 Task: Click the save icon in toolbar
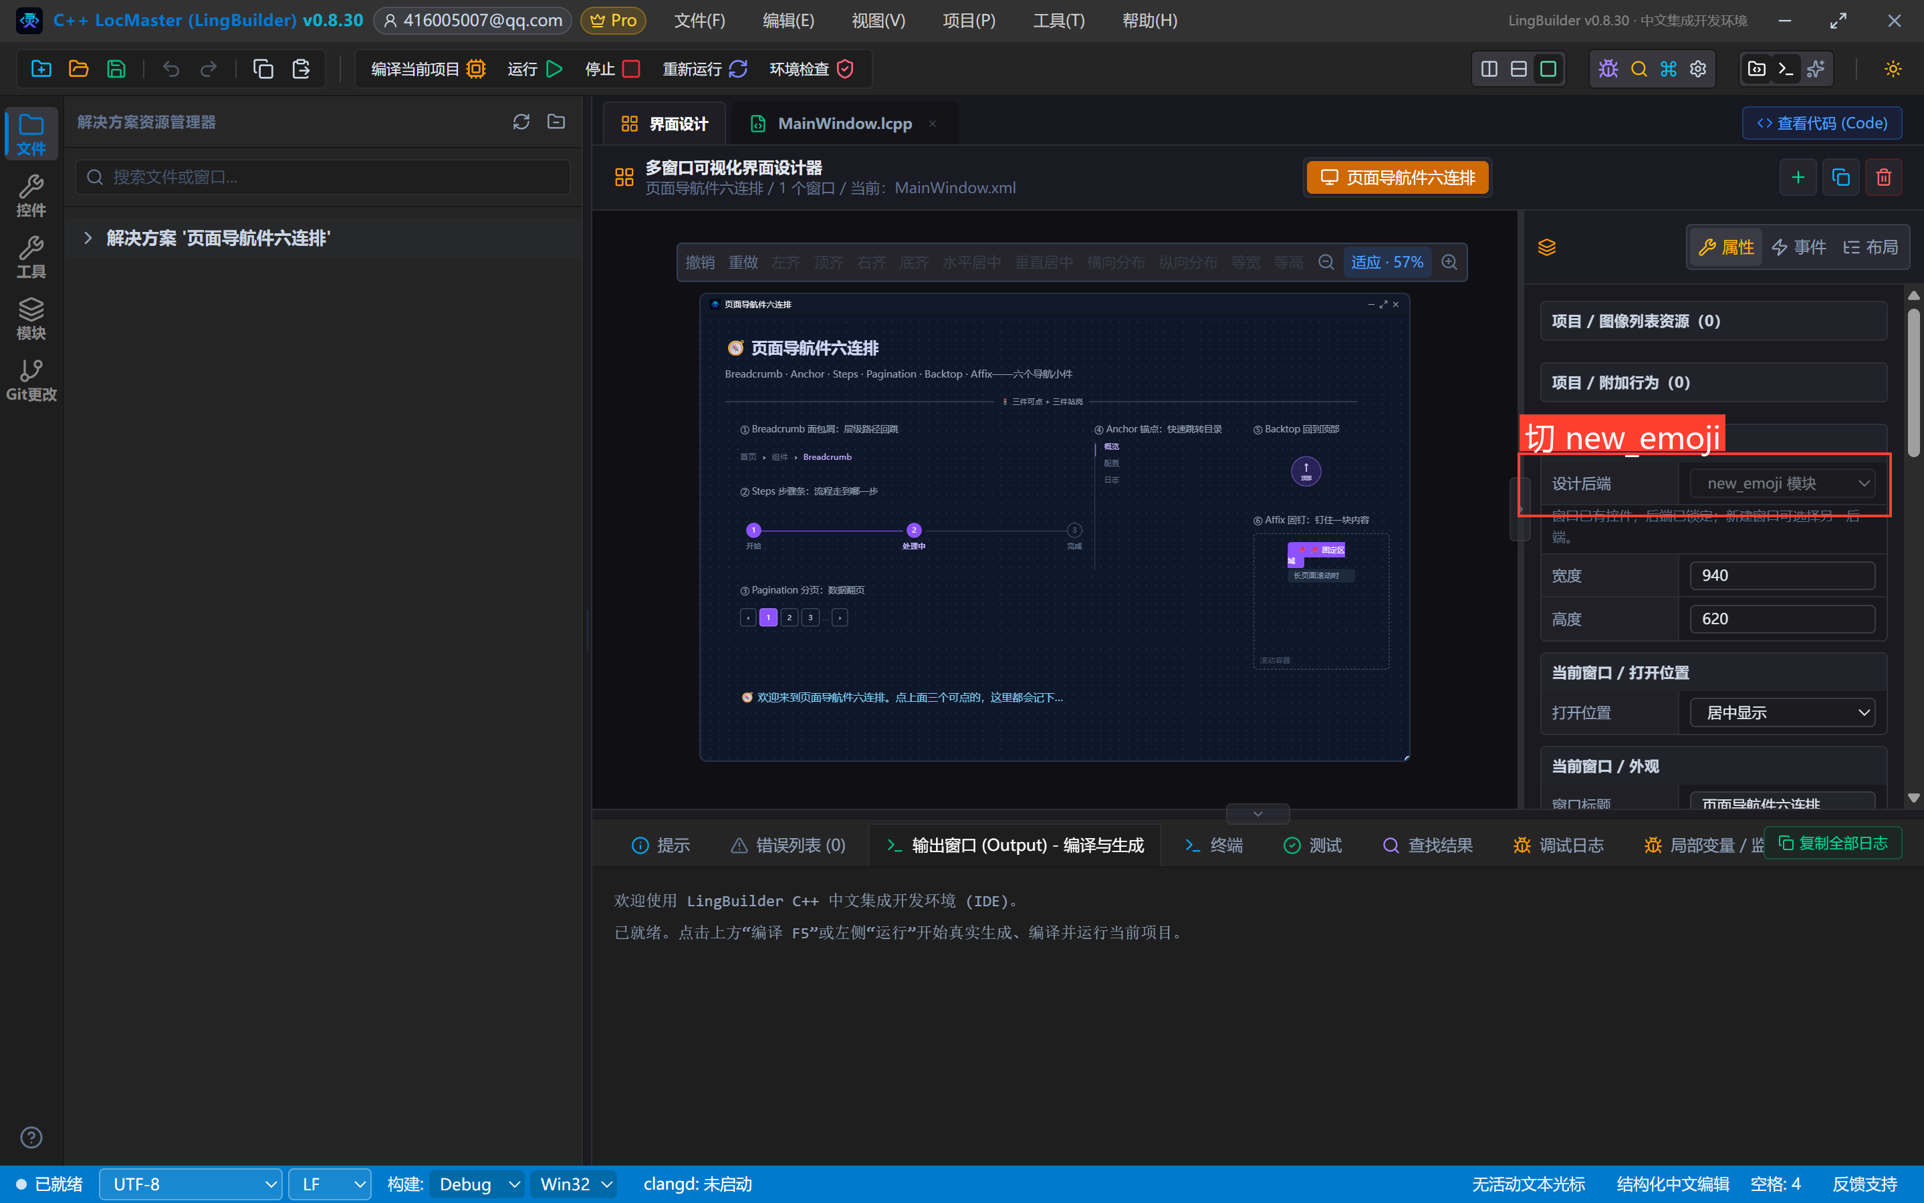pos(116,70)
